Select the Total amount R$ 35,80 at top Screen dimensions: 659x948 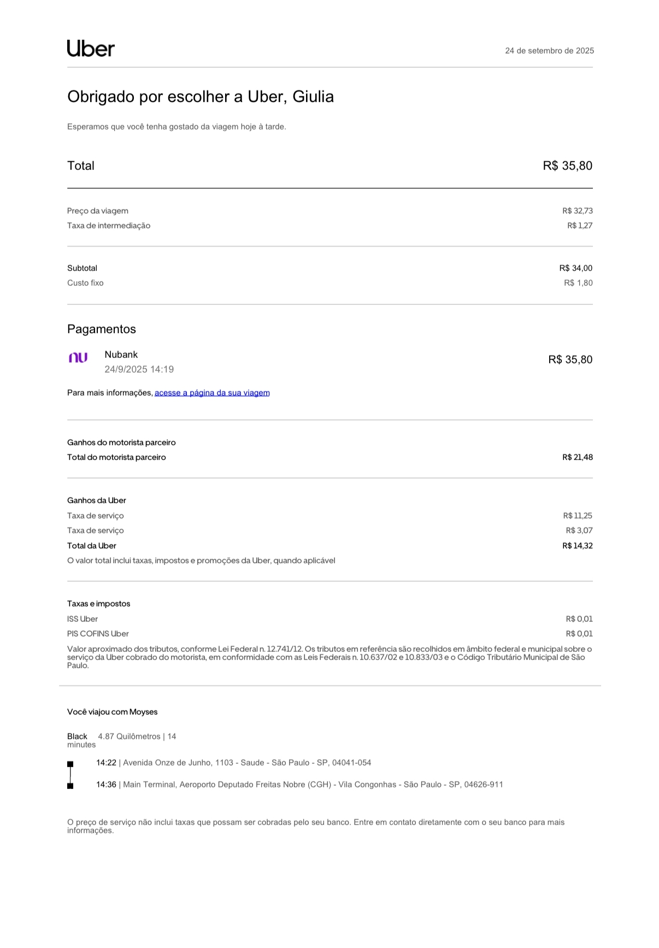tap(567, 166)
